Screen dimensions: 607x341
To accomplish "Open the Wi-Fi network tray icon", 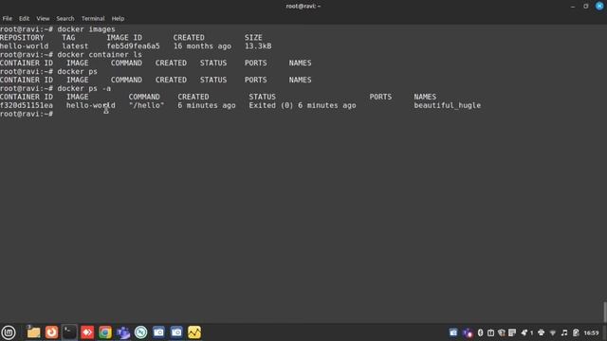I will pos(553,332).
